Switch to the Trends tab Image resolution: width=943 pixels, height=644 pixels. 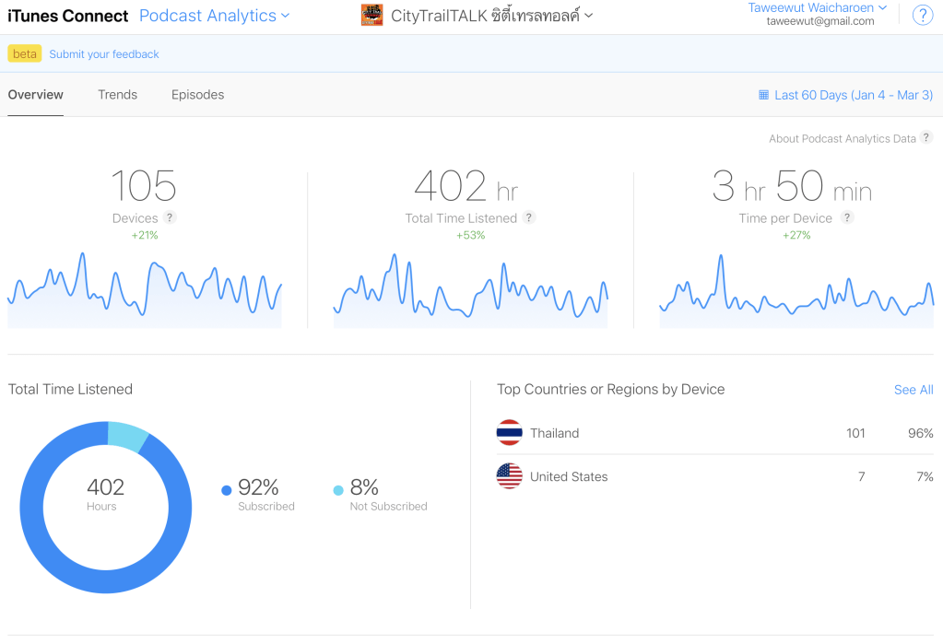pos(117,95)
